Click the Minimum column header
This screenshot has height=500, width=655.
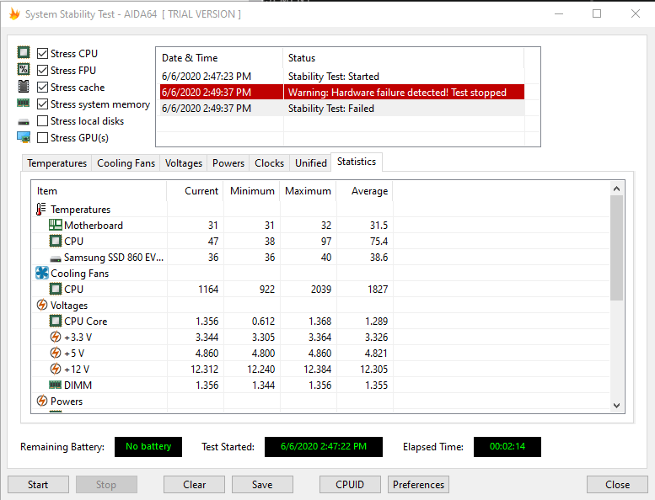(x=252, y=191)
